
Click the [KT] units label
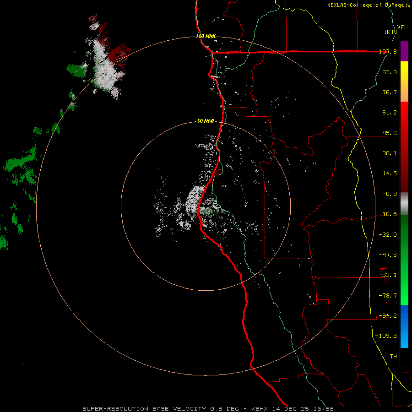click(390, 32)
